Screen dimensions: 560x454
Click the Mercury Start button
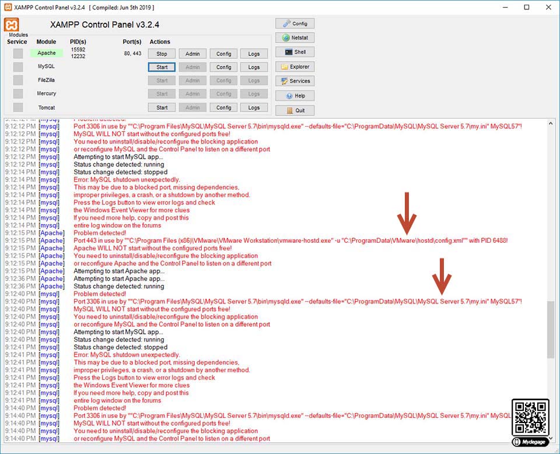tap(162, 94)
